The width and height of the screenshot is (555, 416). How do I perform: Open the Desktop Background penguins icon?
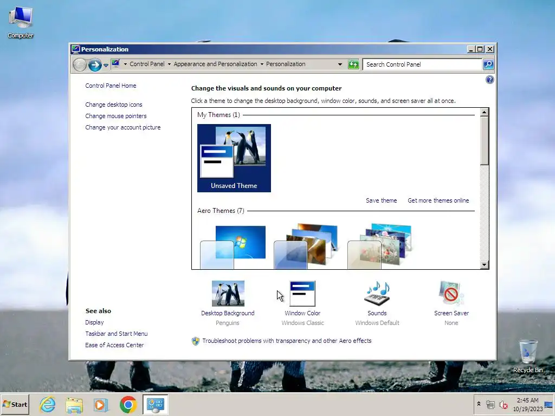click(228, 293)
